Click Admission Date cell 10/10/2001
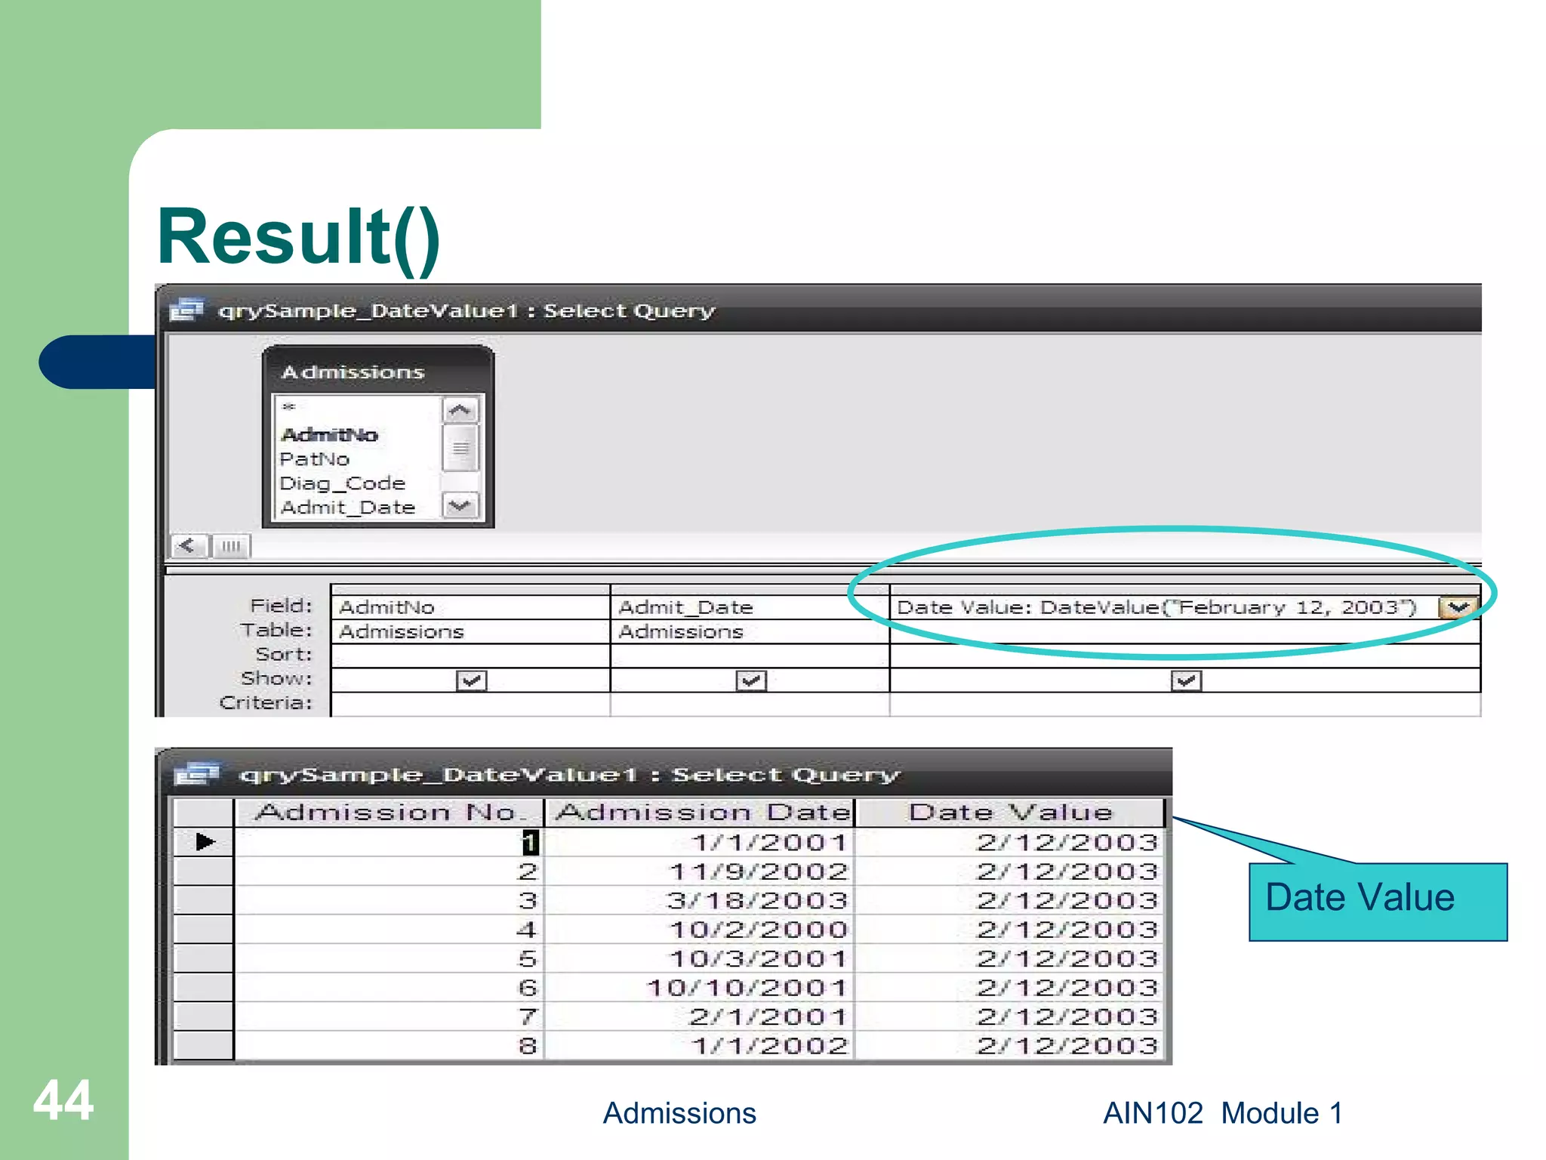The height and width of the screenshot is (1160, 1546). point(700,987)
